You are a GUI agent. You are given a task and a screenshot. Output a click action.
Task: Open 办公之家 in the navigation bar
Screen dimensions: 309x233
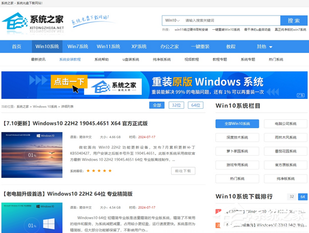click(169, 46)
